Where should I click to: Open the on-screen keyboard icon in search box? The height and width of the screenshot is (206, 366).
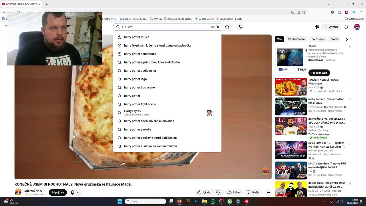pos(212,27)
